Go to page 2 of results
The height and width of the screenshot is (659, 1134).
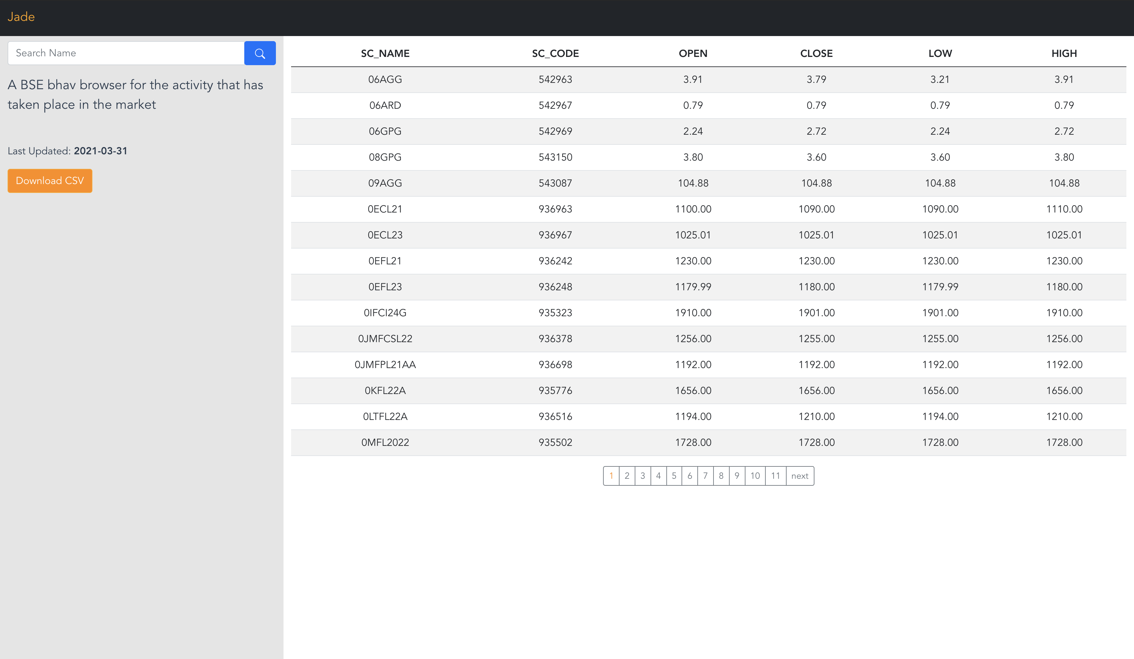[627, 476]
